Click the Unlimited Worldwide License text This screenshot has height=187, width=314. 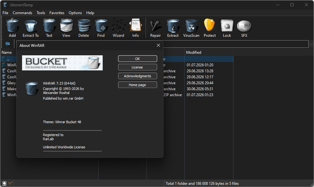click(x=64, y=147)
